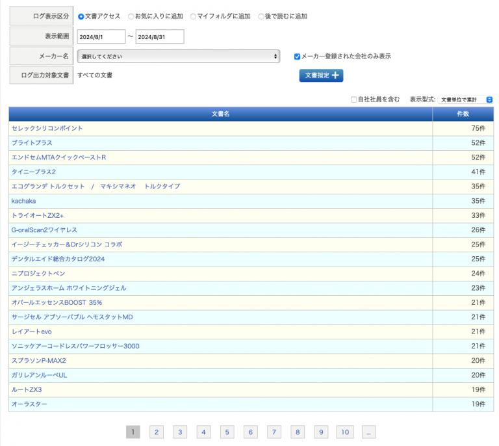
Task: Open the メーカー名 dropdown
Action: (x=179, y=57)
